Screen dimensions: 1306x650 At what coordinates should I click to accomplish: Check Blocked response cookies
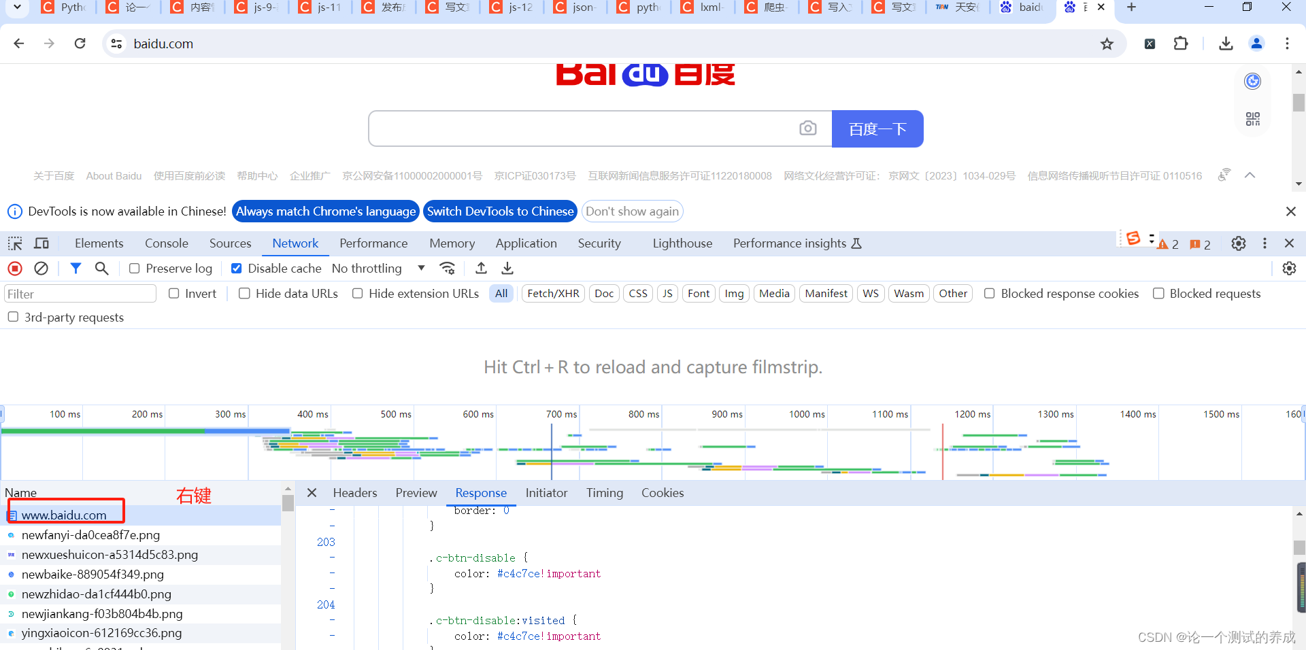tap(990, 294)
